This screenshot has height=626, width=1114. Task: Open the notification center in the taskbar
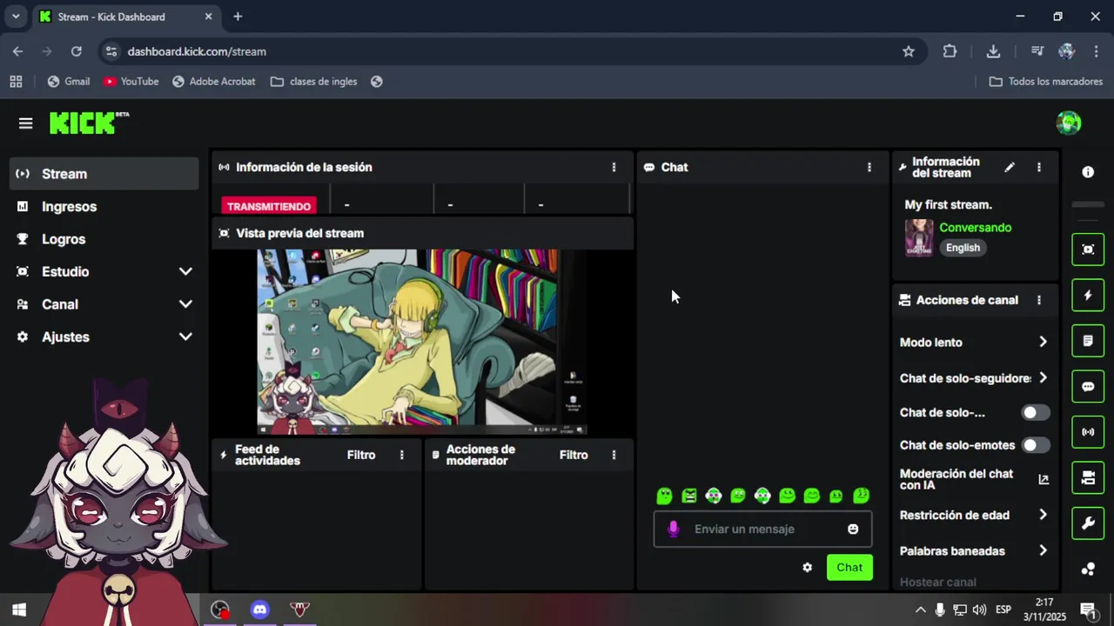click(x=1087, y=609)
